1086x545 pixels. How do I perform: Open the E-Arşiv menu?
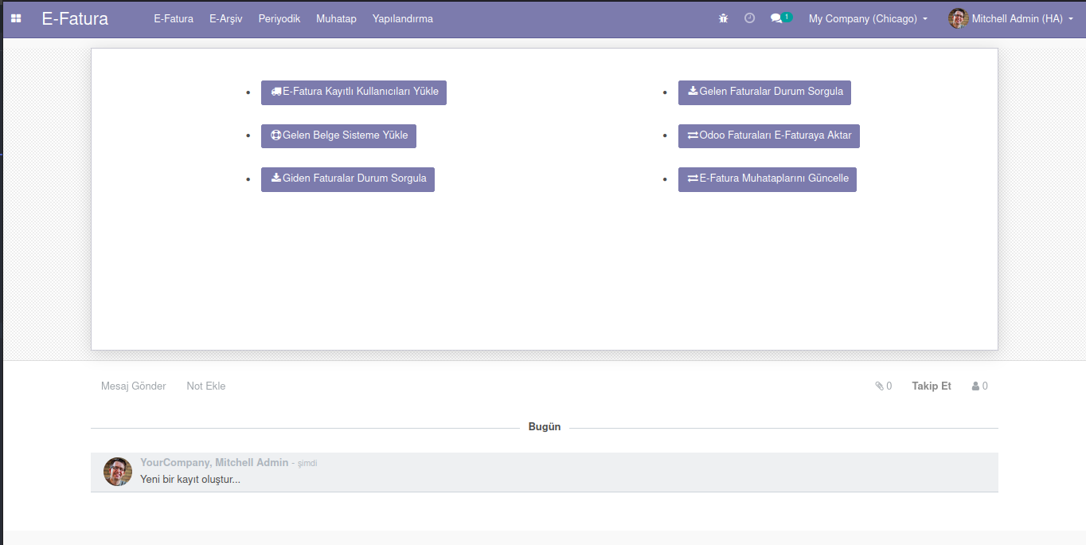click(225, 18)
